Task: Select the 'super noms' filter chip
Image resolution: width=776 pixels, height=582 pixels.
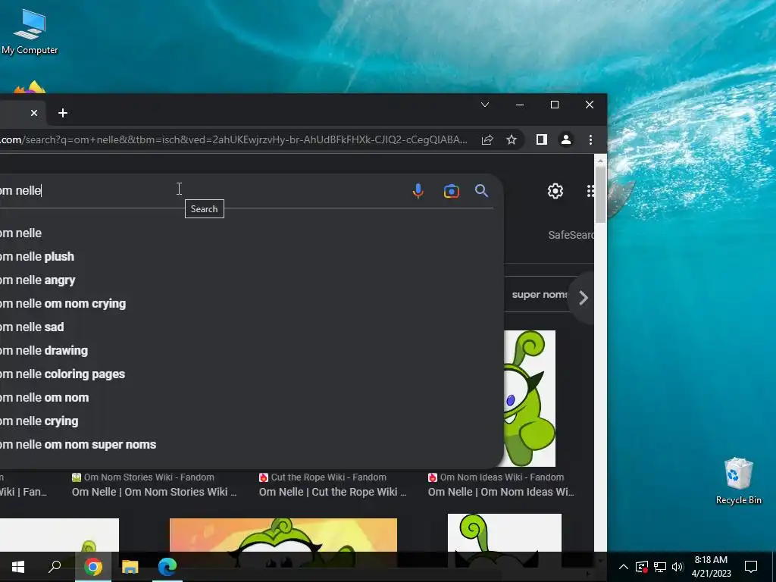Action: [540, 295]
